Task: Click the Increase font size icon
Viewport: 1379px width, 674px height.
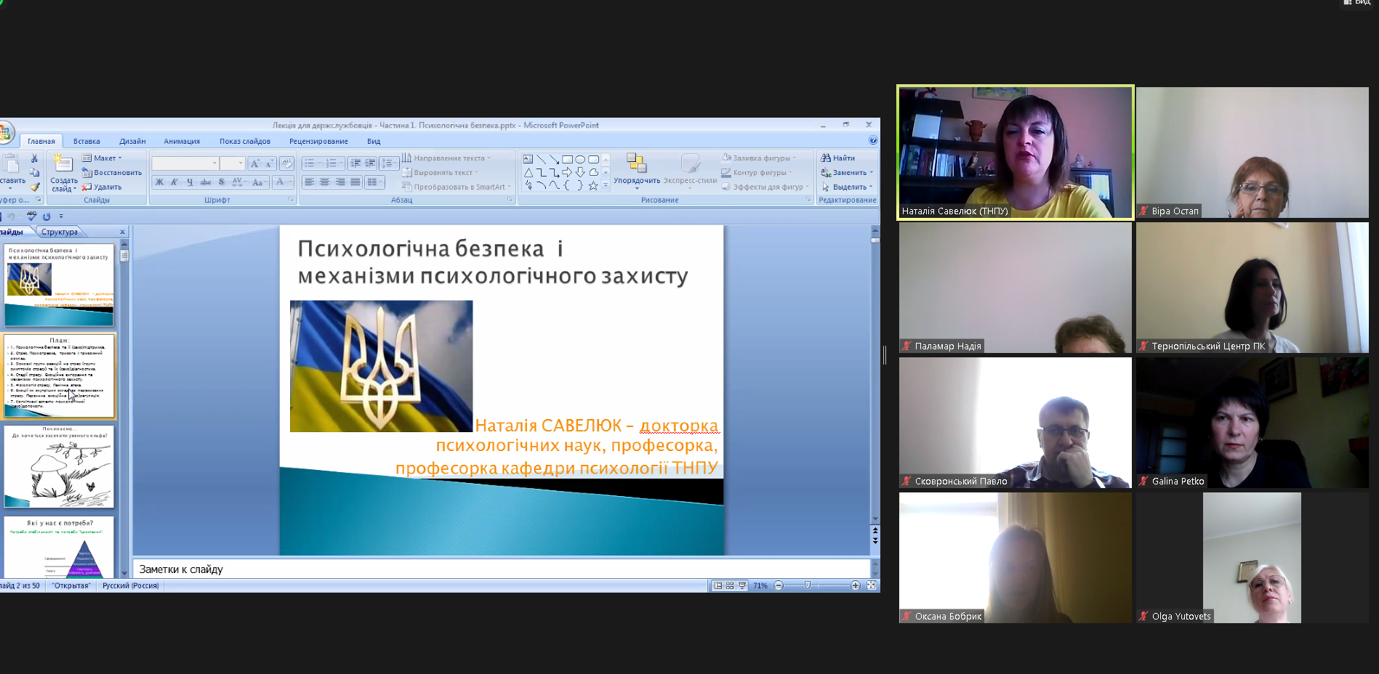Action: tap(255, 163)
